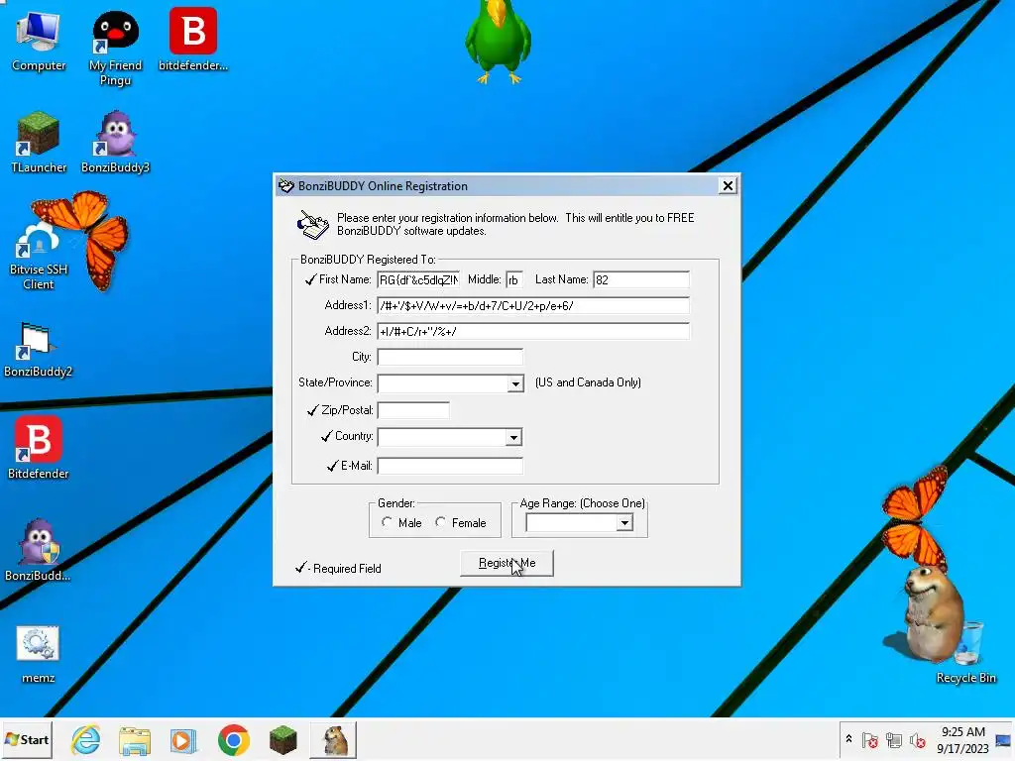Open the Computer desktop icon
The width and height of the screenshot is (1015, 761).
[x=39, y=40]
